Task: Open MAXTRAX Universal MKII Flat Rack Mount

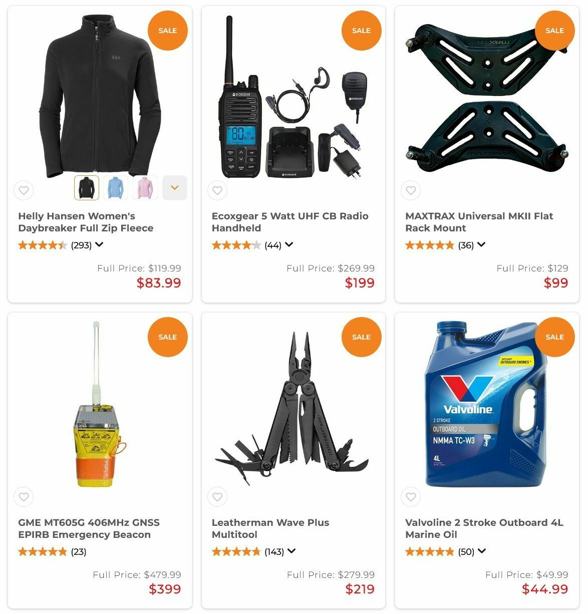Action: [x=479, y=222]
